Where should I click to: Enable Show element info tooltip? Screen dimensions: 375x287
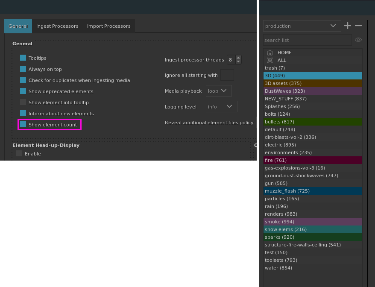click(x=23, y=102)
